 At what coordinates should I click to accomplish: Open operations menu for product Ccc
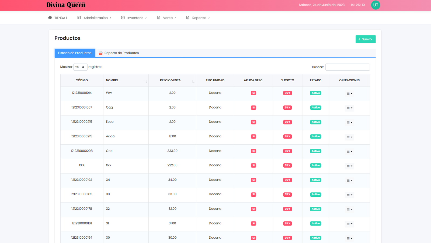[x=349, y=151]
